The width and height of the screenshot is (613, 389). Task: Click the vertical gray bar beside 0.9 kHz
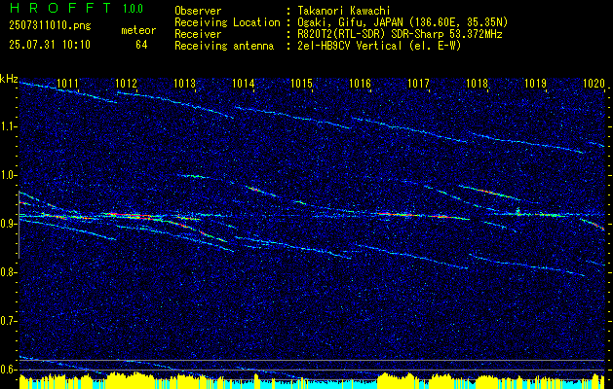pyautogui.click(x=19, y=225)
